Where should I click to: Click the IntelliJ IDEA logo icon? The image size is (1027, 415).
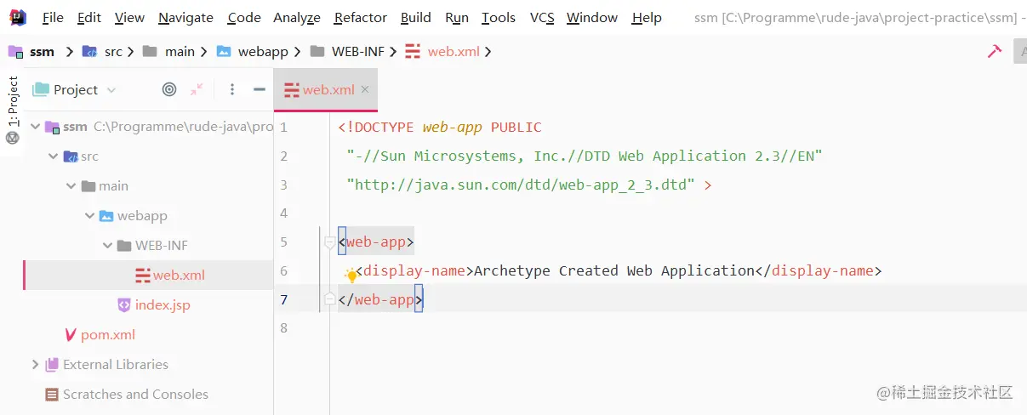click(x=17, y=17)
